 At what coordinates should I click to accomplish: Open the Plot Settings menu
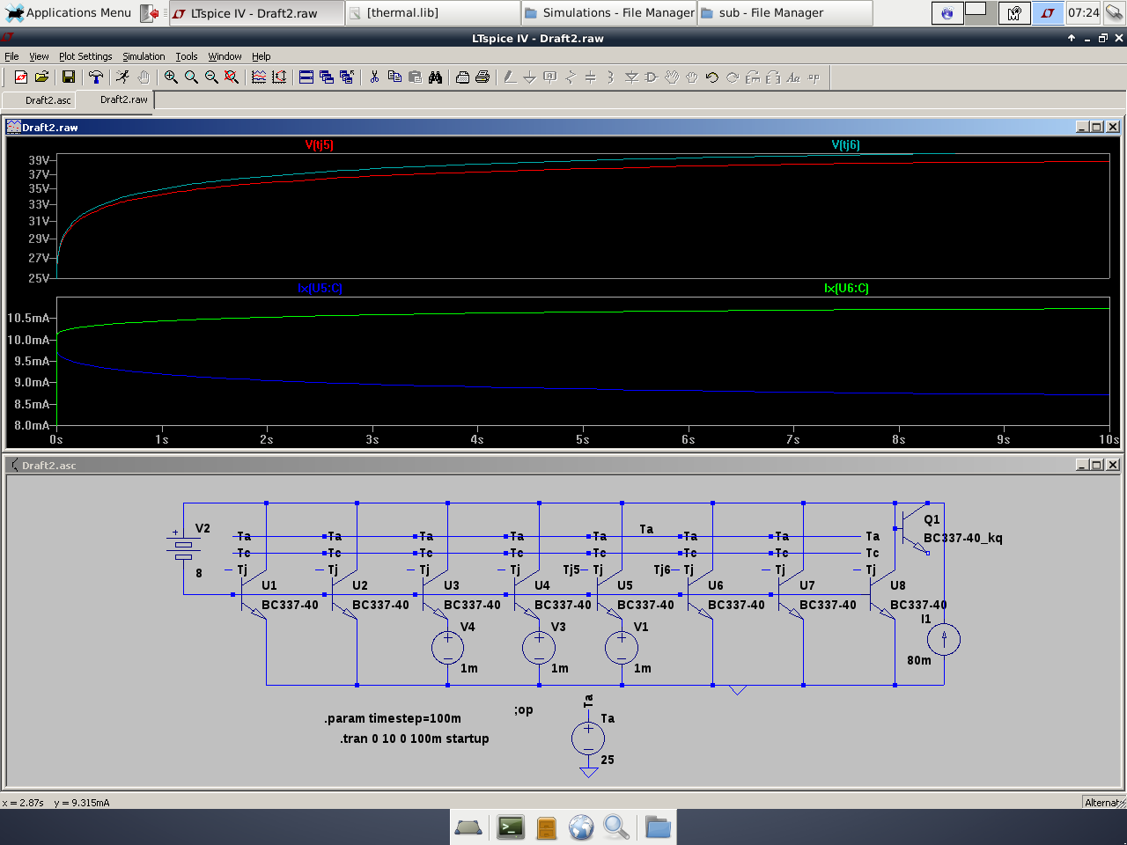pos(85,56)
